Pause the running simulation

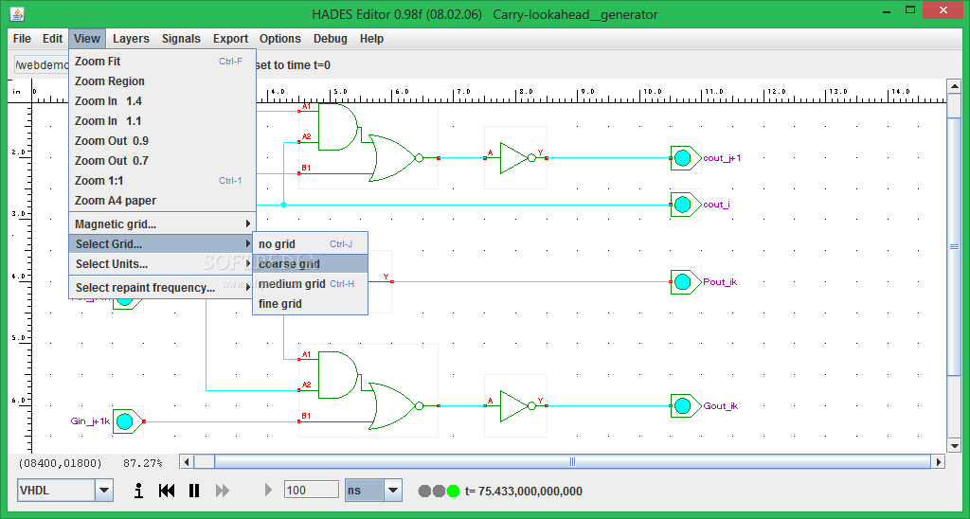click(x=194, y=491)
